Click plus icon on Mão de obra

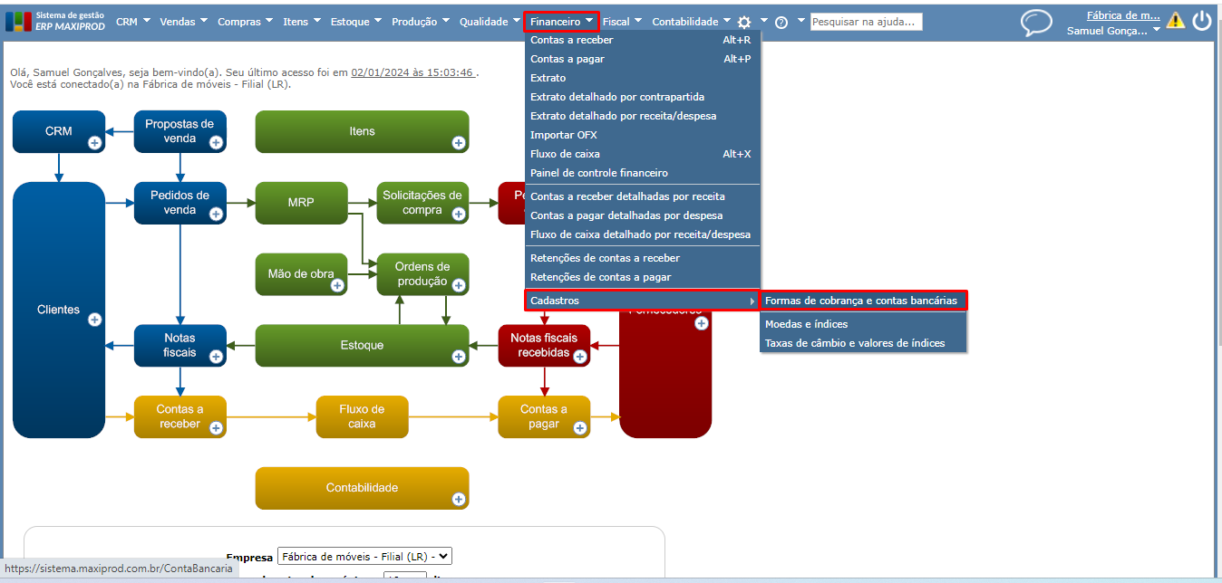pyautogui.click(x=337, y=285)
